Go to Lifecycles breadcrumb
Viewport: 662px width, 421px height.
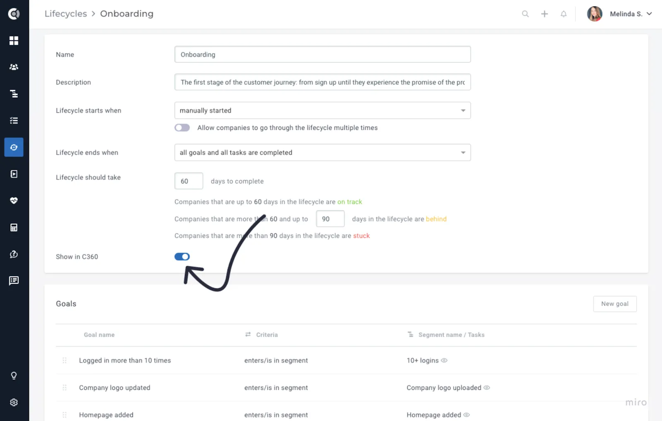[x=66, y=14]
